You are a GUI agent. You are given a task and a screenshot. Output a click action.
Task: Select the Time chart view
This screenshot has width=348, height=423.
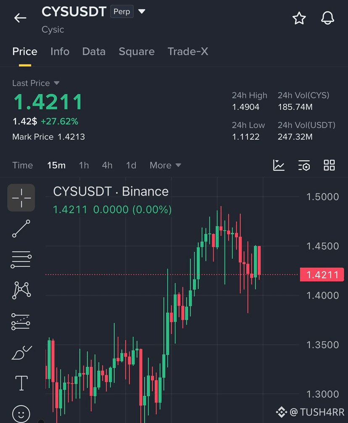[23, 165]
